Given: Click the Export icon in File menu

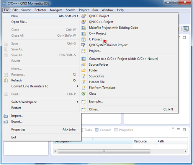Looking at the screenshot, I should [x=6, y=121].
